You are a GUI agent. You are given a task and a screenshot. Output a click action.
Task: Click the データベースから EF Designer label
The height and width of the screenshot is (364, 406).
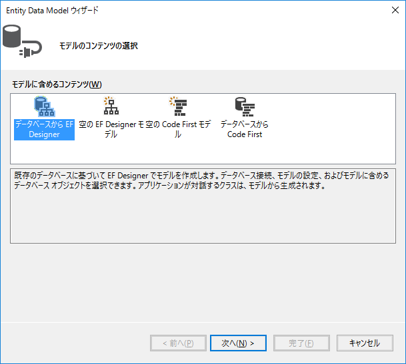(x=44, y=130)
